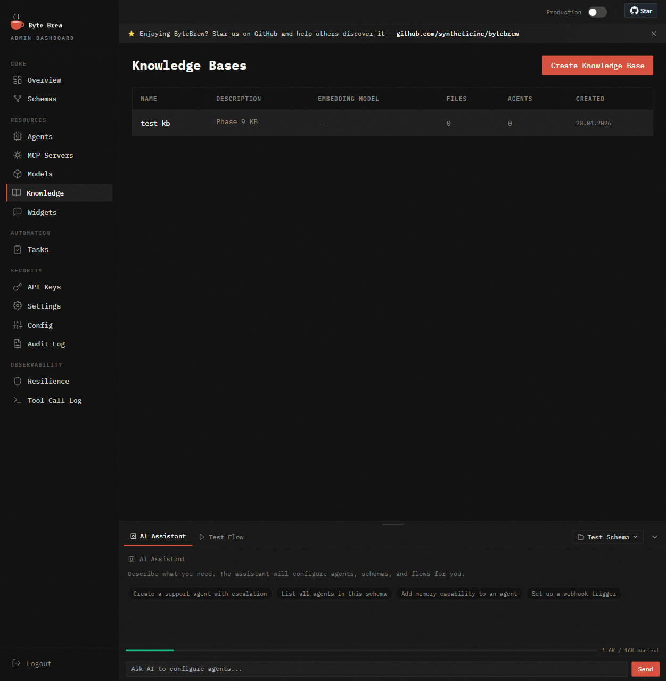The height and width of the screenshot is (681, 666).
Task: Click the Models cube icon
Action: coord(18,174)
